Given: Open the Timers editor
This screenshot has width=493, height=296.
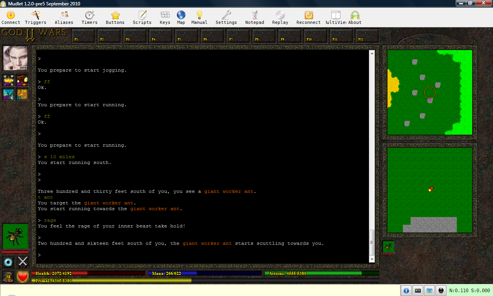Looking at the screenshot, I should [89, 18].
